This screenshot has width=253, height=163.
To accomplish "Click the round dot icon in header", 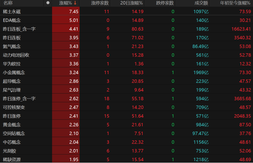I will (48, 3).
